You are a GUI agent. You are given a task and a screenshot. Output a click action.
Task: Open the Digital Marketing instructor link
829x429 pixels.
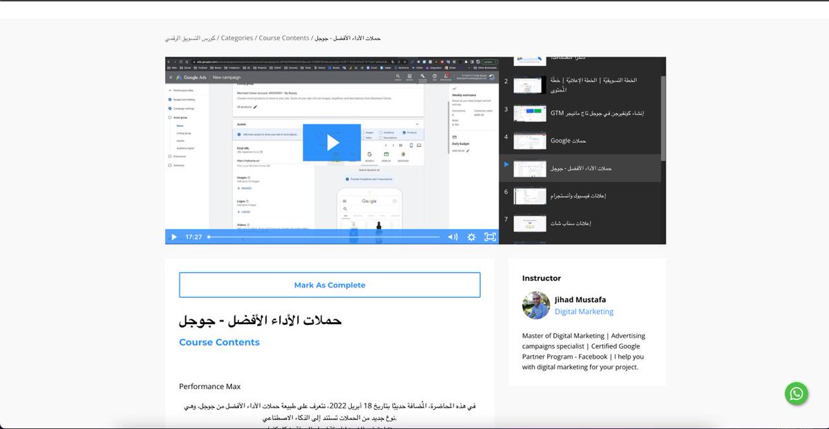584,312
